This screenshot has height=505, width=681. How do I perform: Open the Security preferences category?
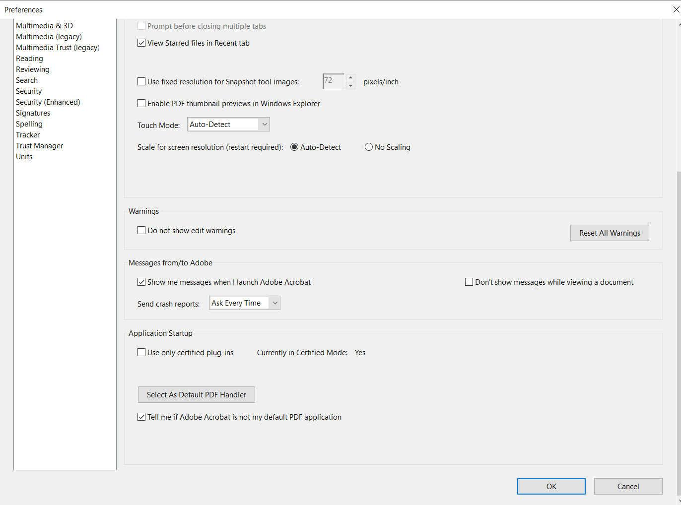point(28,91)
